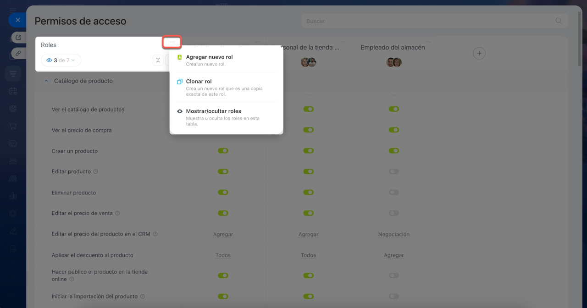Choose Clonar rol in the popup menu
Screen dimensions: 587x308
(x=199, y=82)
